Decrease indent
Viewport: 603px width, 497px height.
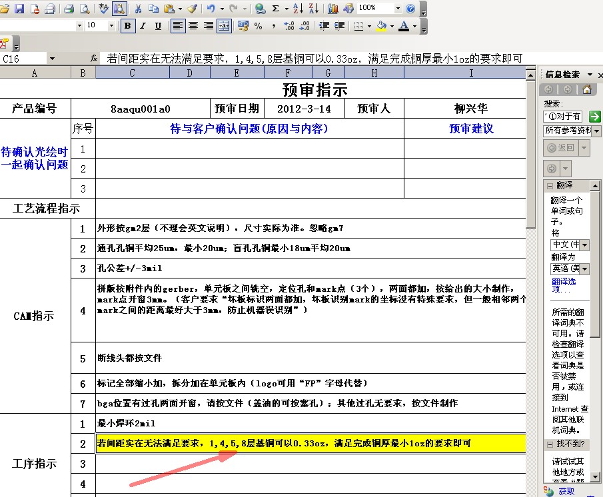[x=324, y=26]
